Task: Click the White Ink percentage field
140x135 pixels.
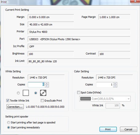Action: (113, 105)
